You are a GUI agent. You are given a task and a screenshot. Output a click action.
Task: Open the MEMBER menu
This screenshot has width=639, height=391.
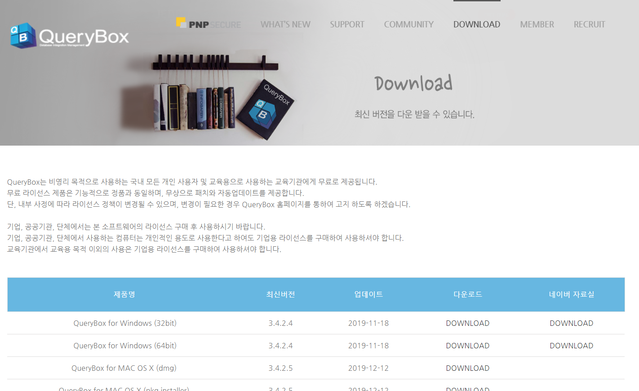pyautogui.click(x=537, y=25)
